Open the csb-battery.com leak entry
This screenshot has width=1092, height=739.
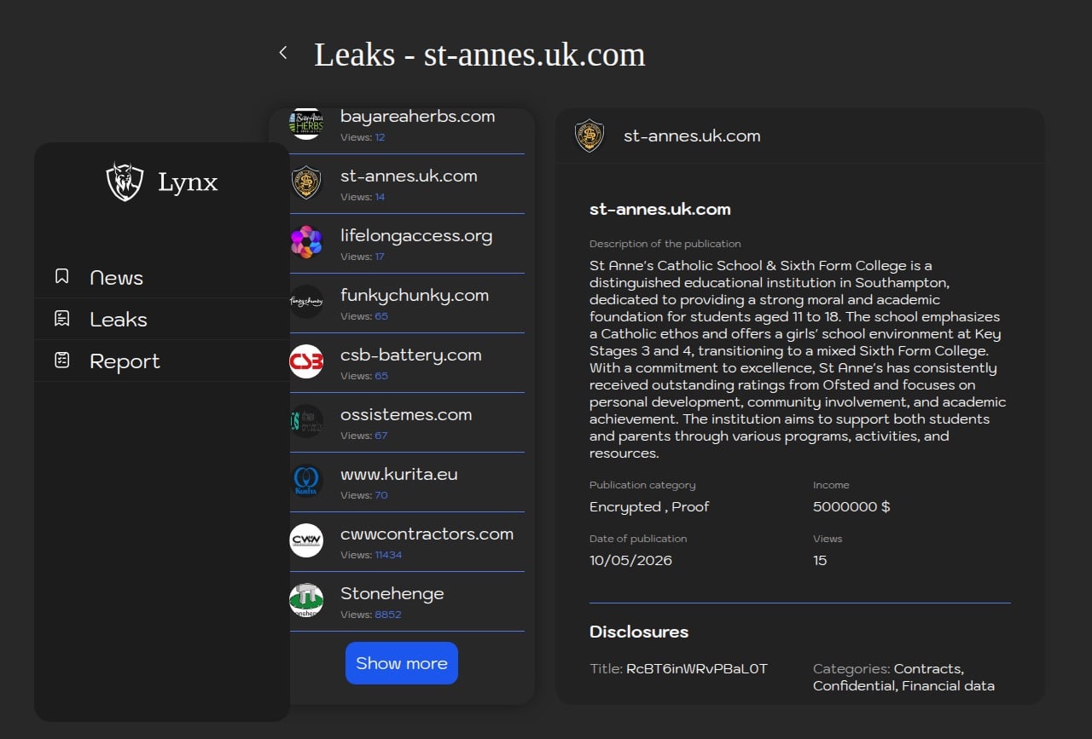(407, 363)
